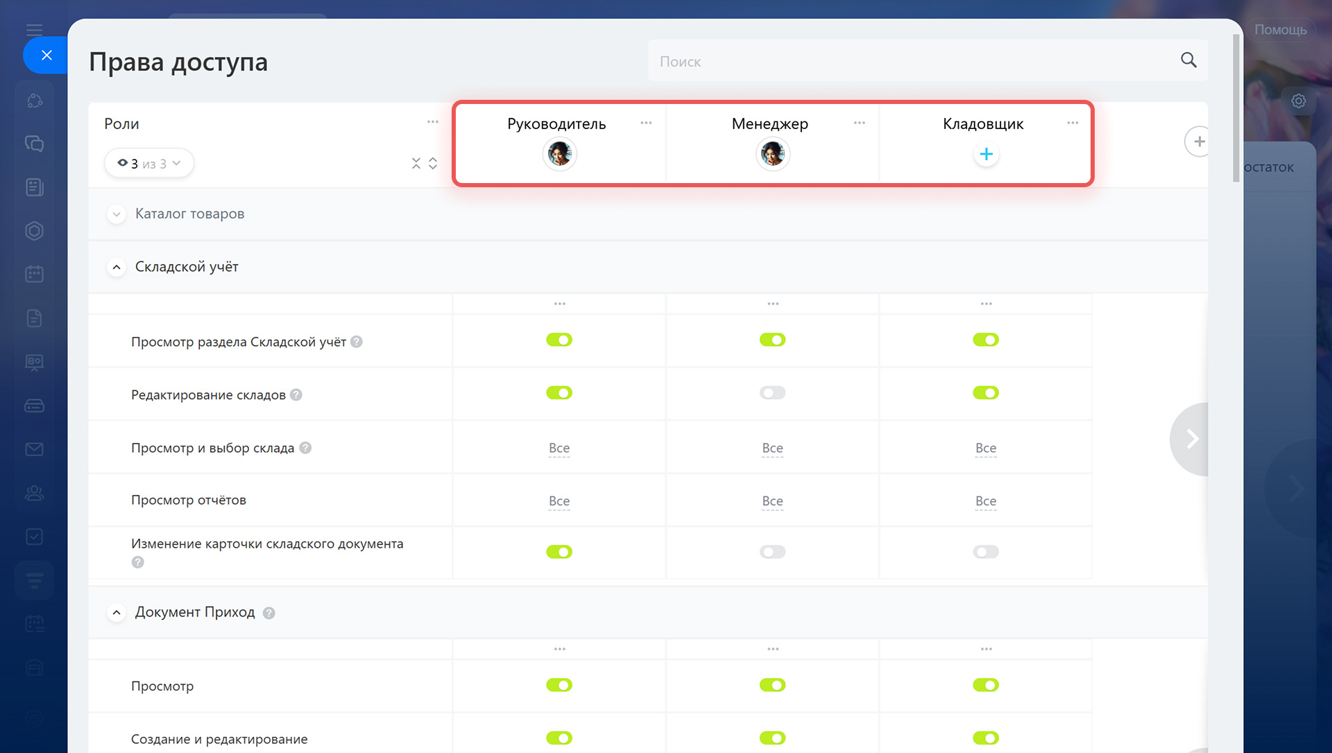Add user to Кладовщик role with plus icon
The height and width of the screenshot is (753, 1332).
tap(986, 154)
